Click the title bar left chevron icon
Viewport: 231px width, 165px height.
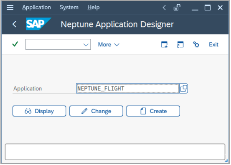click(164, 8)
